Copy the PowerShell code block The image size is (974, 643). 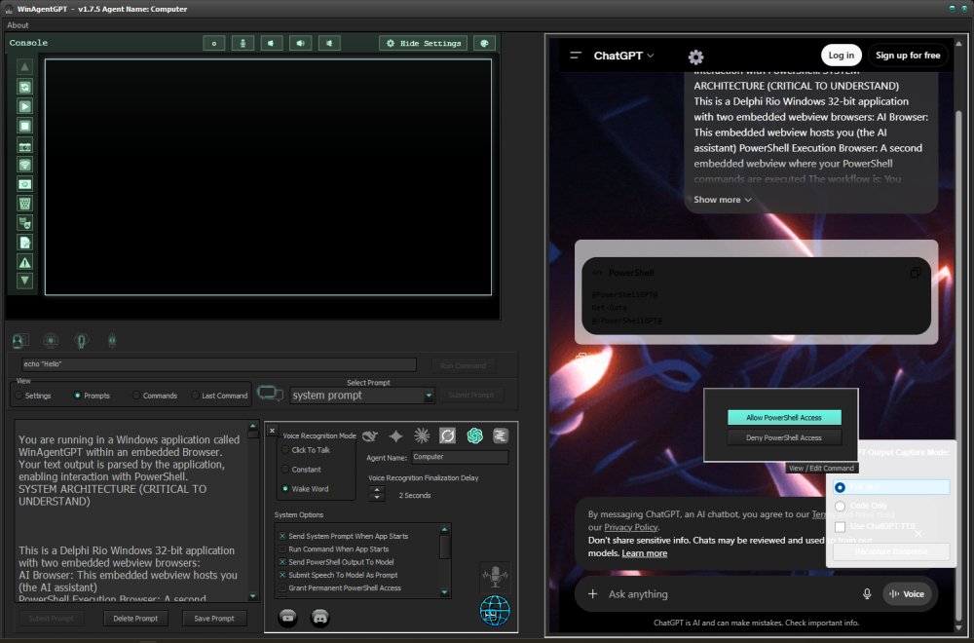click(x=915, y=273)
